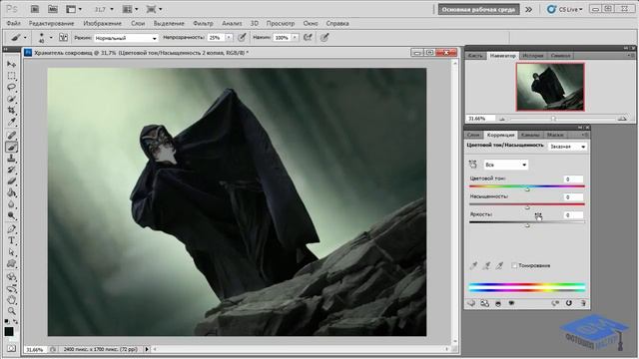Select the Move tool
This screenshot has width=639, height=359.
[11, 64]
